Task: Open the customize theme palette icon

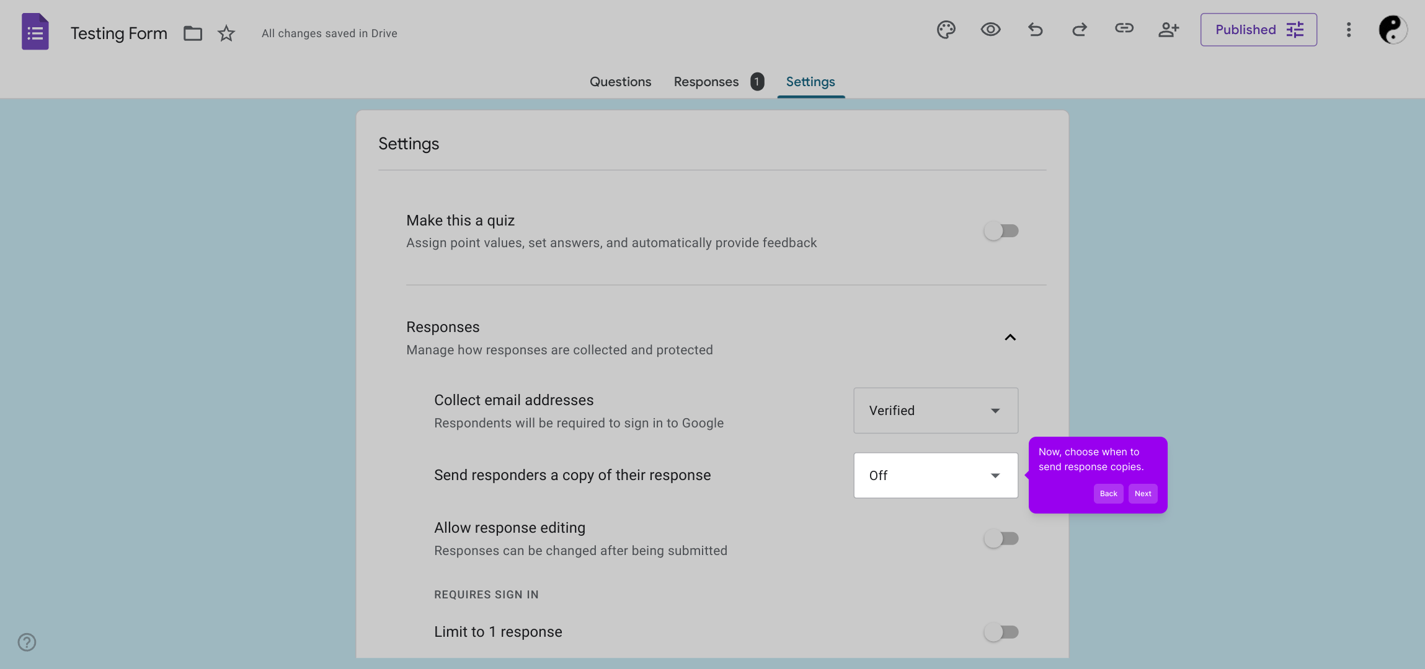Action: (946, 30)
